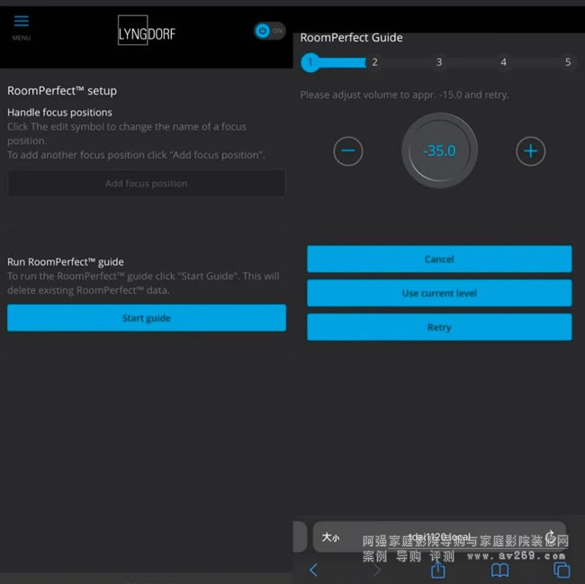Select step 4 in the guide progress
585x584 pixels.
click(503, 62)
